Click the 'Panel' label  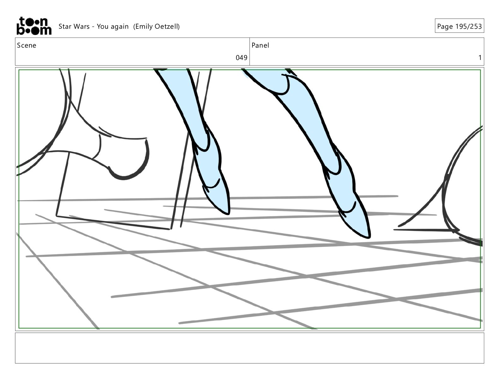(x=260, y=45)
